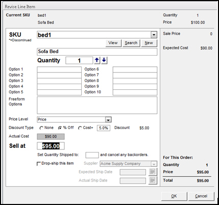
Task: Click the Sell at price field
Action: [x=51, y=146]
